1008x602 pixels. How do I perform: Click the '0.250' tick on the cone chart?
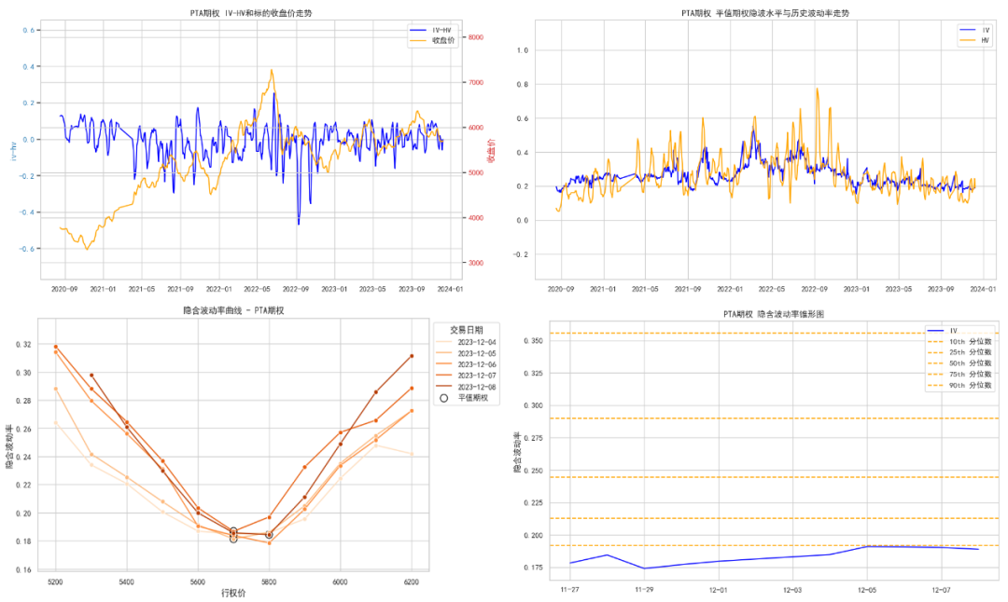(532, 471)
